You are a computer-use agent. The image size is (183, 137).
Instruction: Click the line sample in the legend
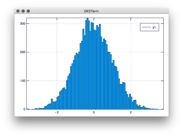pyautogui.click(x=146, y=27)
